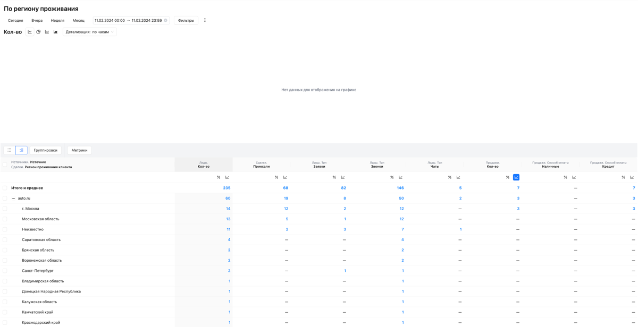Select the Сегодня period
Screen dimensions: 638x327
click(15, 21)
